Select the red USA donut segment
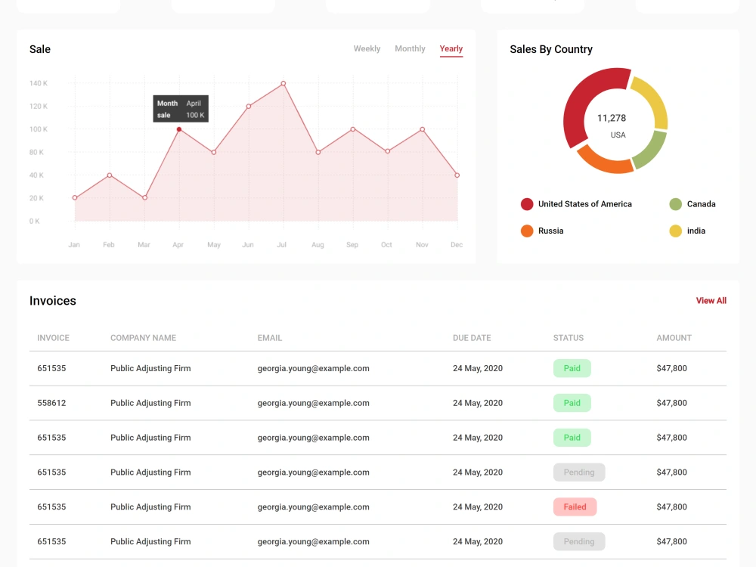This screenshot has width=756, height=567. tap(581, 99)
